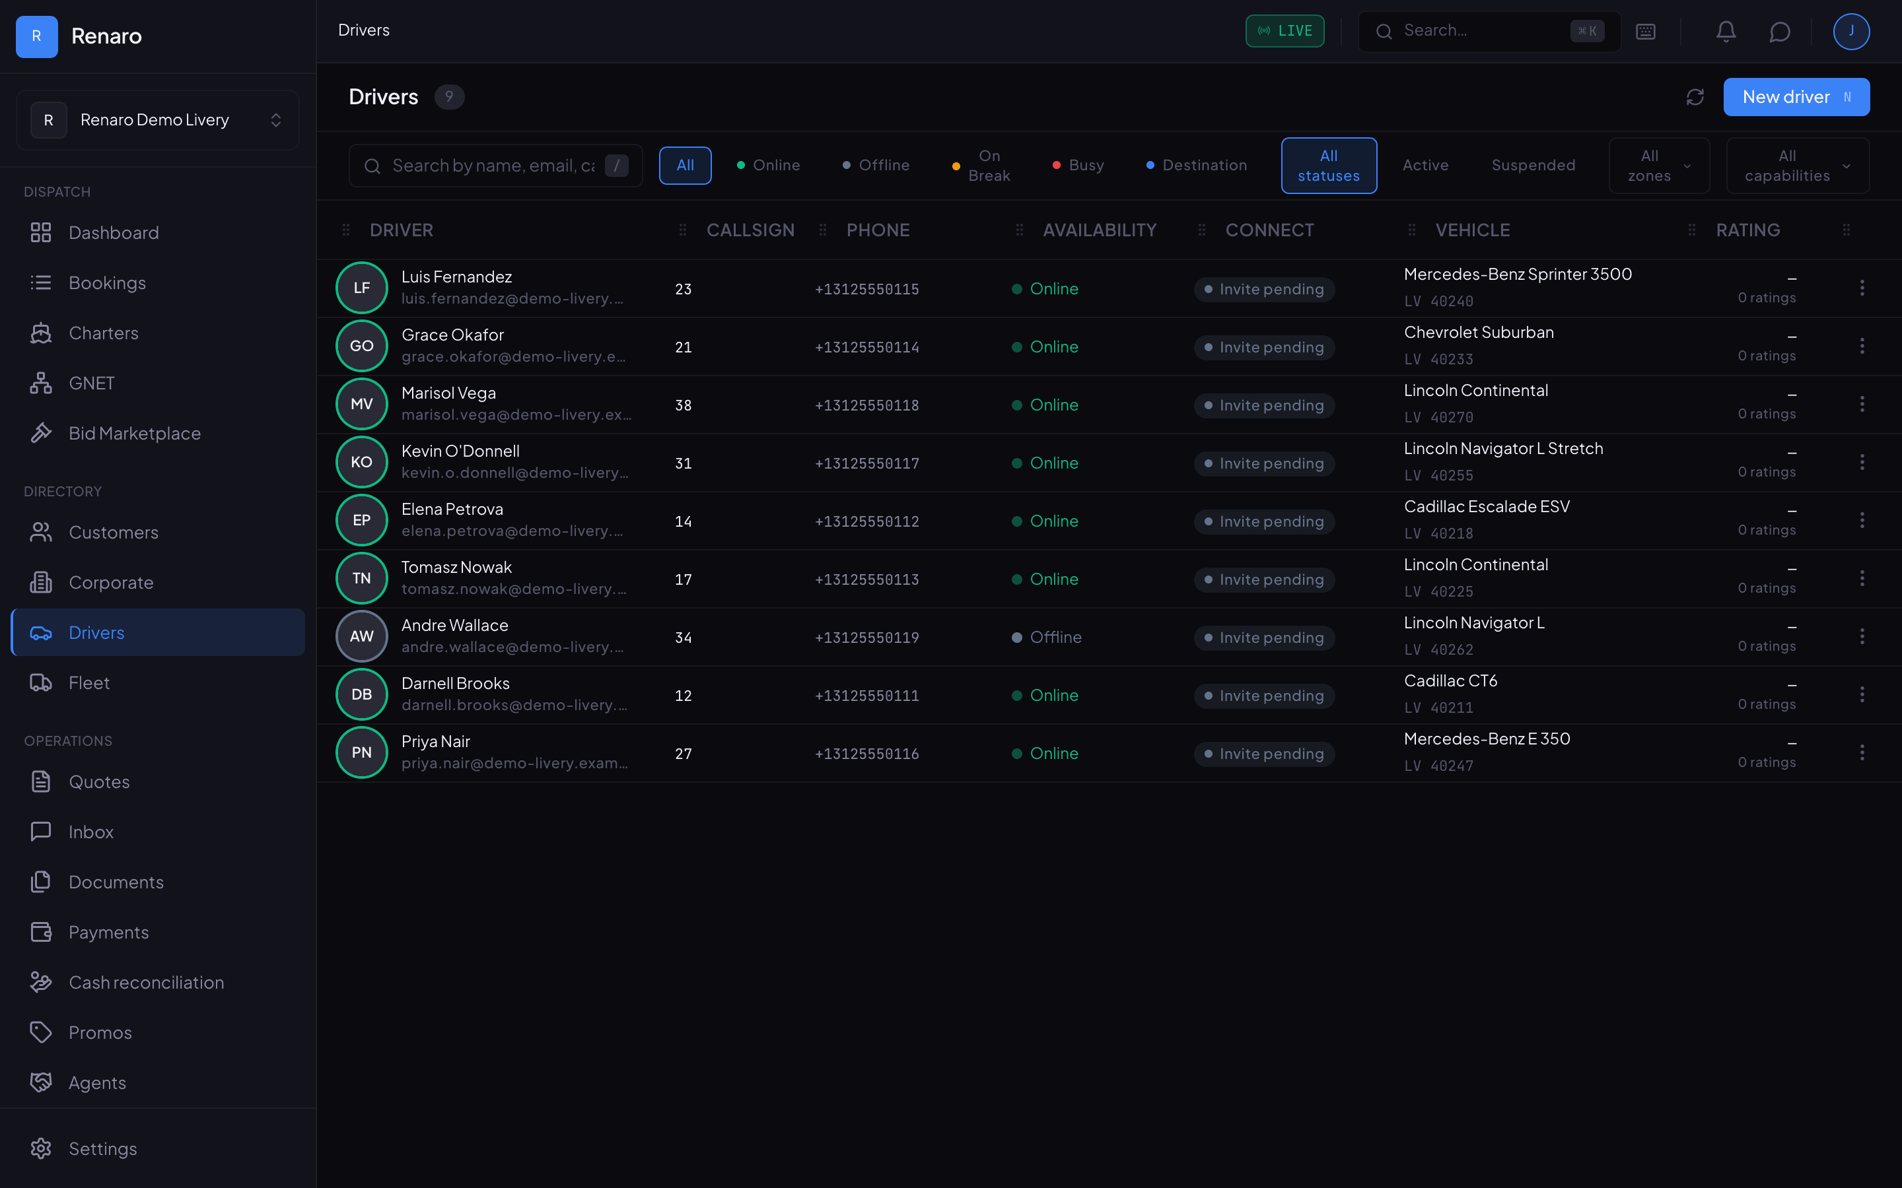
Task: Open the chat messages icon
Action: 1779,32
